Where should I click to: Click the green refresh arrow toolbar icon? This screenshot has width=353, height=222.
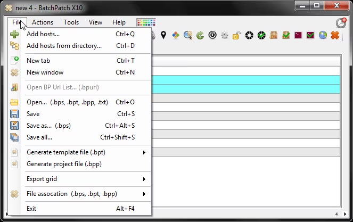click(x=200, y=35)
